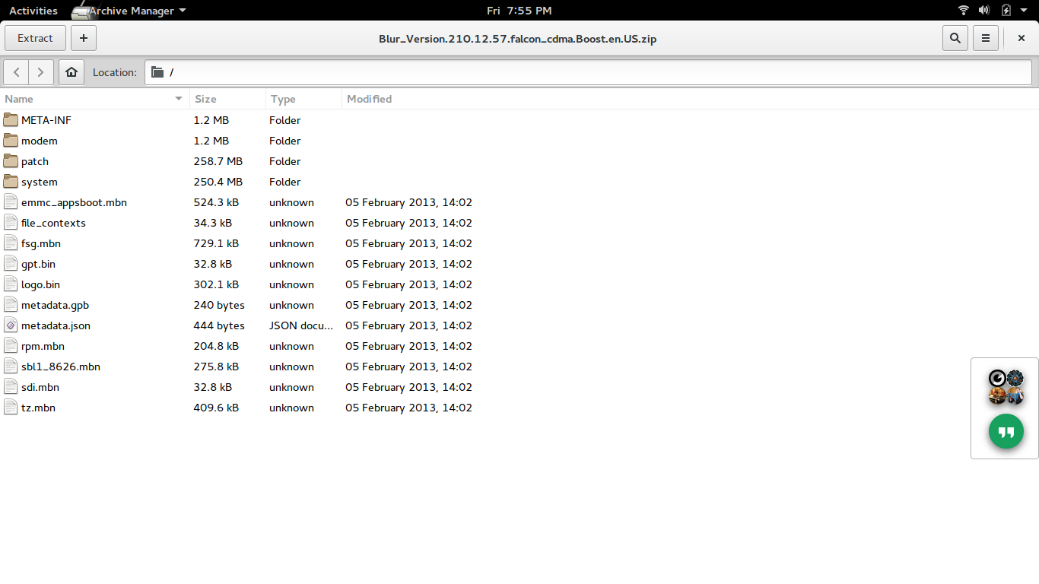Image resolution: width=1039 pixels, height=584 pixels.
Task: Click the volume speaker icon
Action: (x=984, y=11)
